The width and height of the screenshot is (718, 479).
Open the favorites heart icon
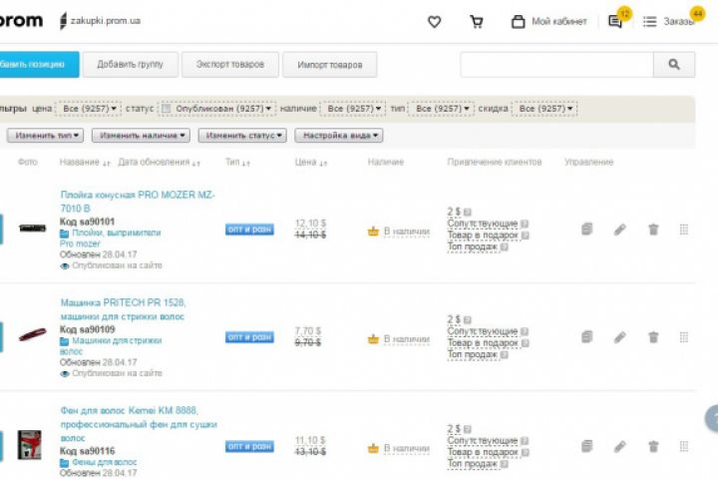point(434,22)
